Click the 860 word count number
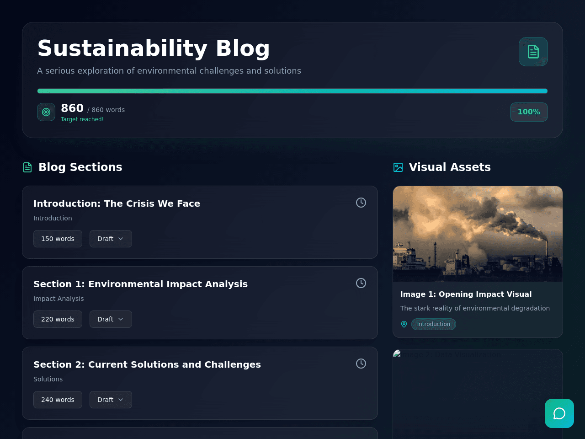Screen dimensions: 585x439 (x=72, y=108)
